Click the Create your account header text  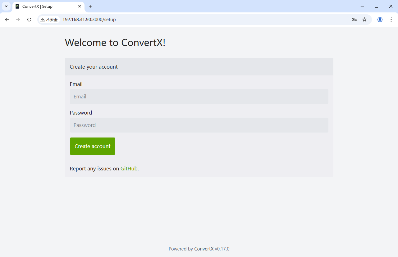pos(94,67)
